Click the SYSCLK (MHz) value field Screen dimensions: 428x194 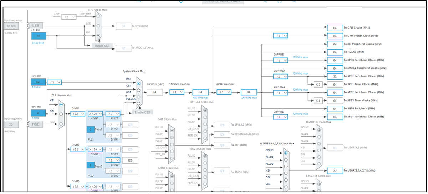pyautogui.click(x=154, y=92)
